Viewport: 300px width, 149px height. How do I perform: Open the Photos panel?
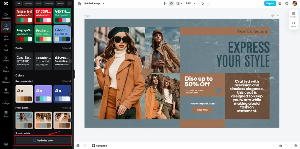(6, 69)
